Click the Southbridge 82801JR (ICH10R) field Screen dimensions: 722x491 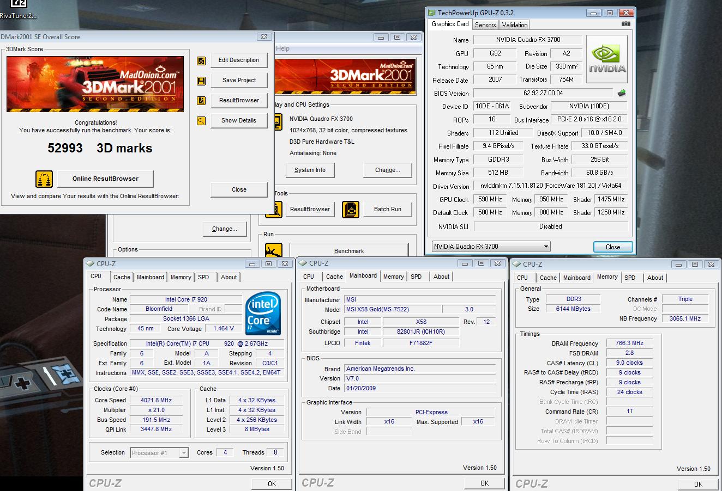pos(420,332)
